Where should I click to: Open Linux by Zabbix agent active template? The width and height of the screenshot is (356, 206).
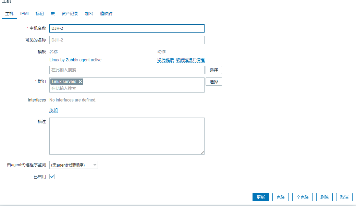[x=75, y=60]
